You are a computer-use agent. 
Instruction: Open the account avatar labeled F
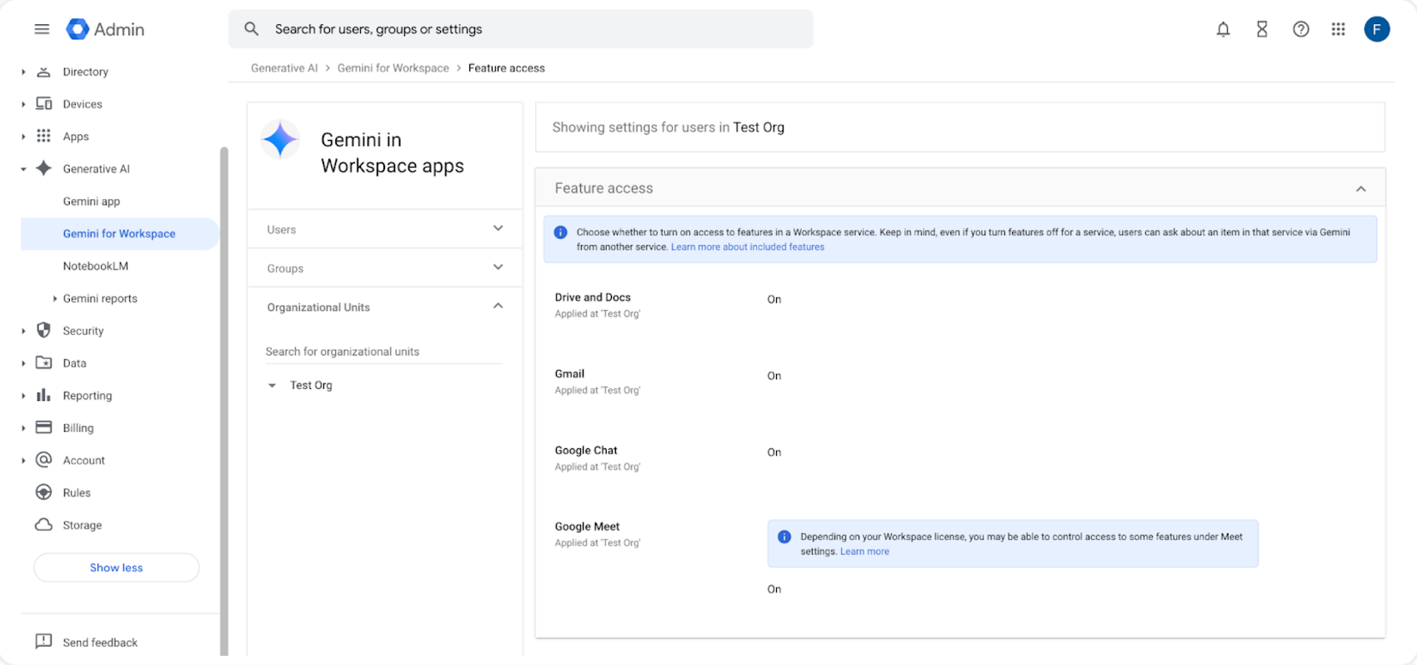pyautogui.click(x=1376, y=29)
